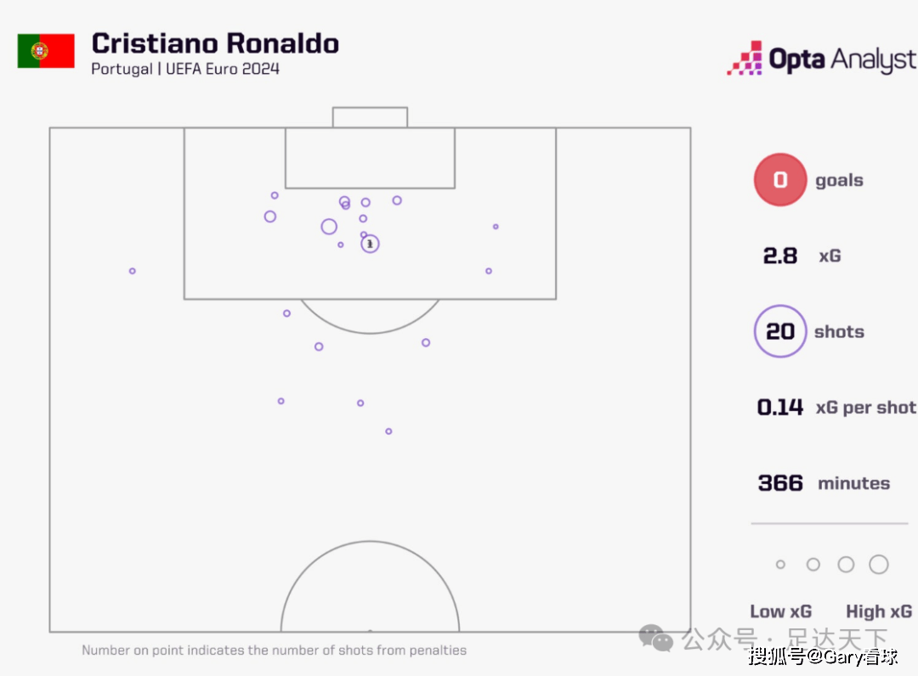Select the smallest circle in xG legend
The image size is (918, 676).
pyautogui.click(x=780, y=565)
